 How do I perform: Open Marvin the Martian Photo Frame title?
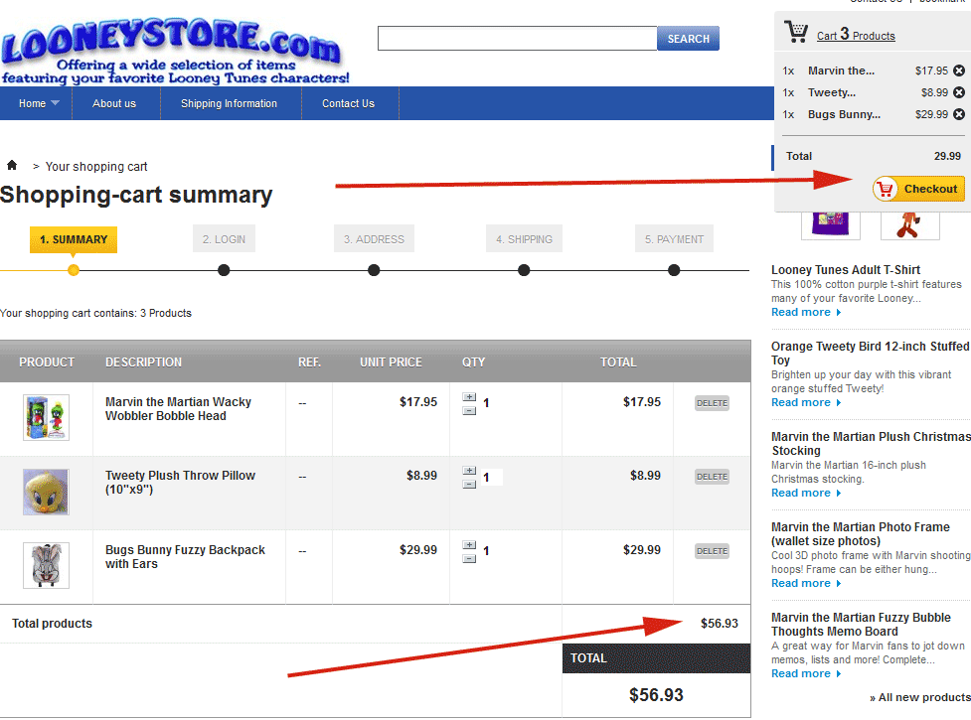pos(860,534)
